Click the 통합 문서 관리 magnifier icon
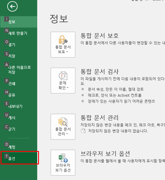The image size is (165, 180). (63, 122)
